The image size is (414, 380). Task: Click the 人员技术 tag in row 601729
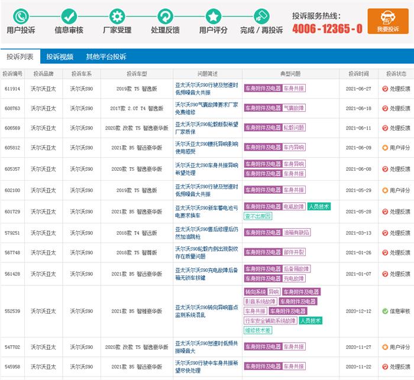click(x=319, y=207)
